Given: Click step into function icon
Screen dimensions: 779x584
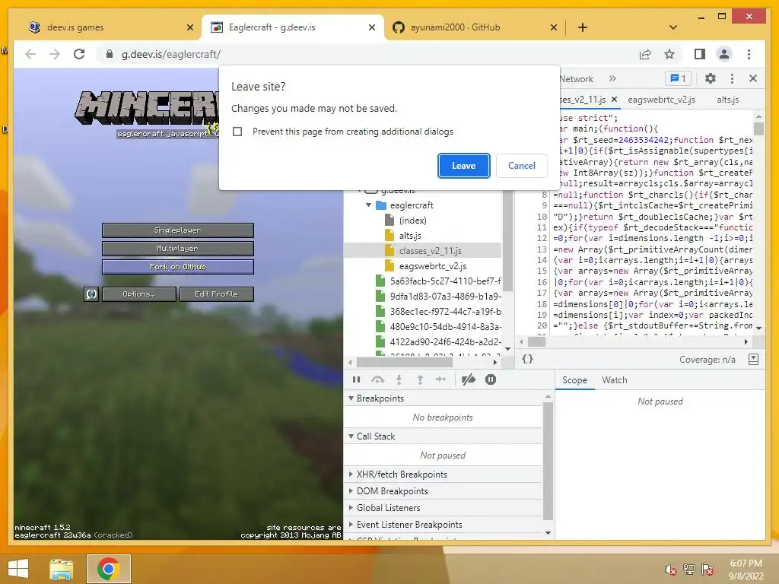Looking at the screenshot, I should point(399,380).
